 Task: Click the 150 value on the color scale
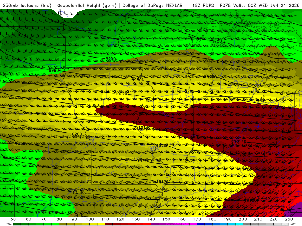click(166, 219)
